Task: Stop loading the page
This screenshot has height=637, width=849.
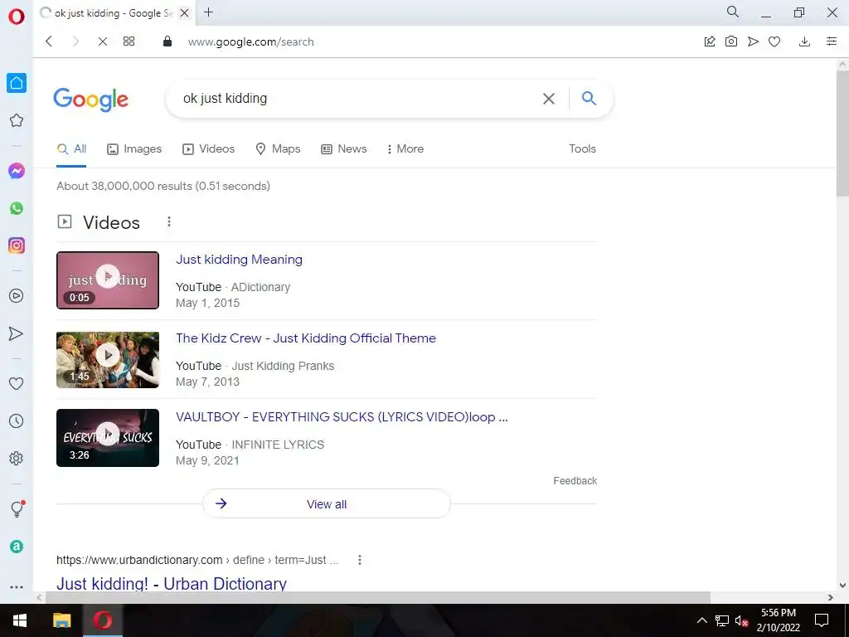Action: 102,41
